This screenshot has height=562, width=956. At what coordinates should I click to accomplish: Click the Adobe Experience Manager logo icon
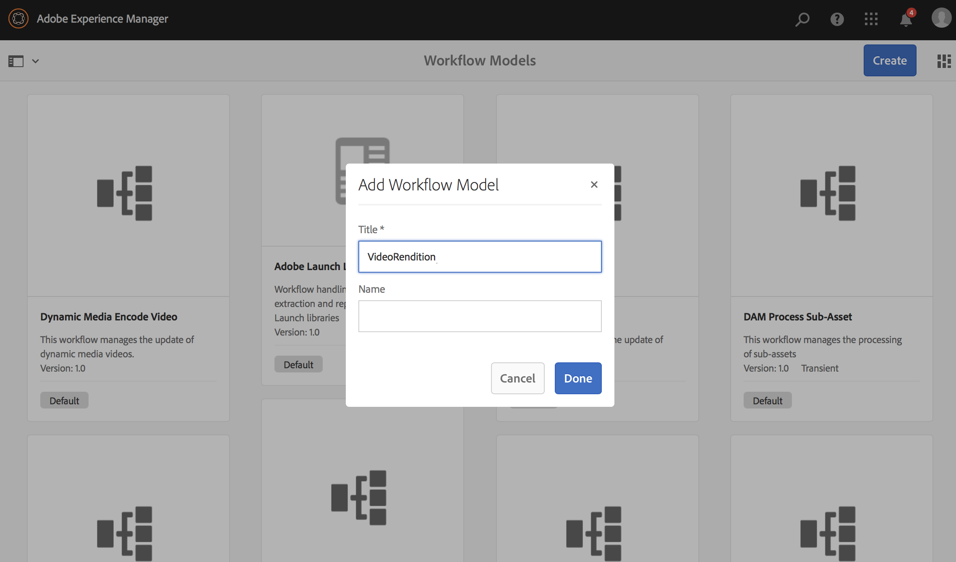(x=18, y=19)
